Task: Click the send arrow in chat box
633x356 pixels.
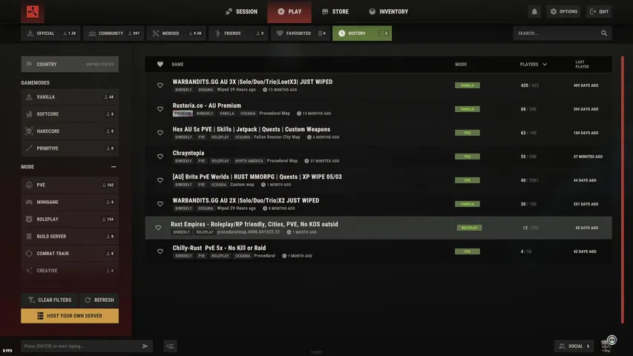Action: (145, 346)
